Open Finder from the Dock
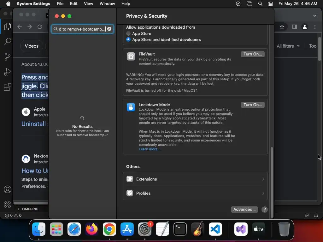Viewport: 323px width, 242px height. click(39, 229)
